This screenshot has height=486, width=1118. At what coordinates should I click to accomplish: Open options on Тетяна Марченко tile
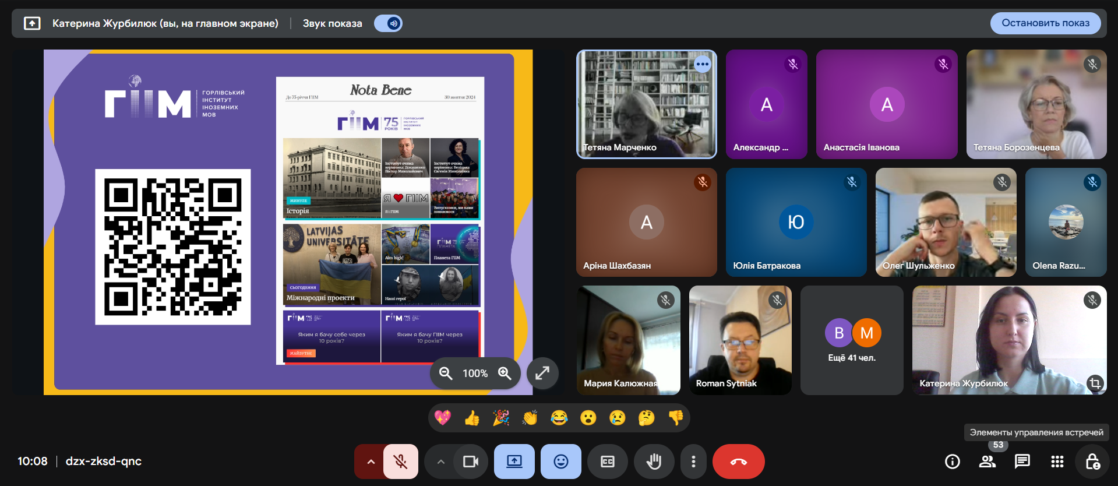[702, 64]
